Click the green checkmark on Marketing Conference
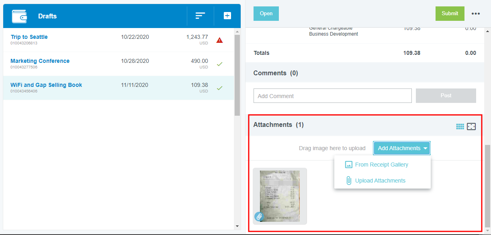The image size is (491, 235). (219, 64)
